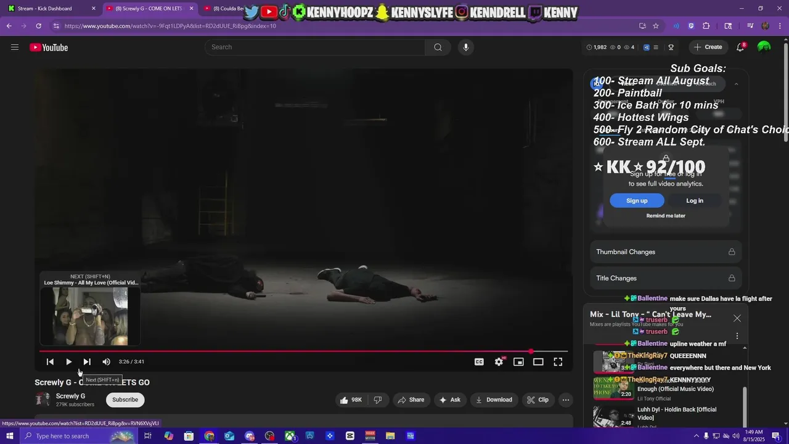The height and width of the screenshot is (444, 789).
Task: Open File Explorer on taskbar
Action: coord(390,436)
